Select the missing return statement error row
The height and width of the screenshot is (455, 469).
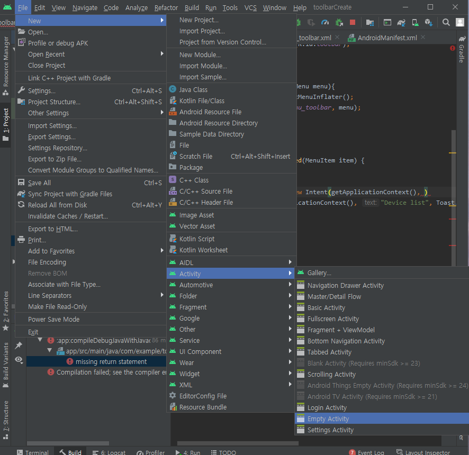(x=96, y=362)
